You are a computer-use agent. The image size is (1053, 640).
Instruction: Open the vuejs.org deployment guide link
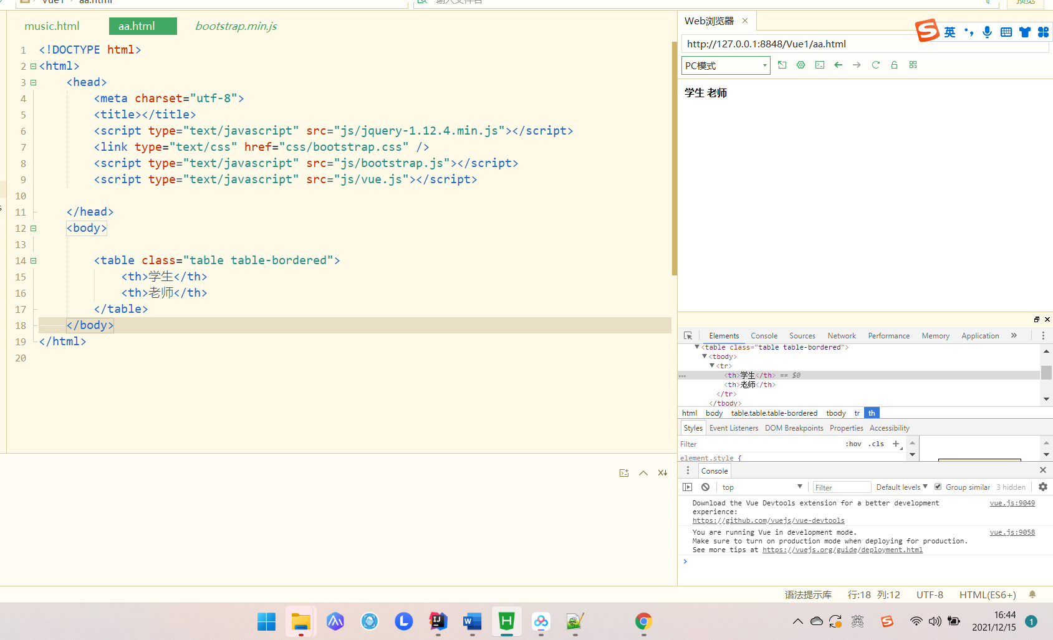point(842,550)
